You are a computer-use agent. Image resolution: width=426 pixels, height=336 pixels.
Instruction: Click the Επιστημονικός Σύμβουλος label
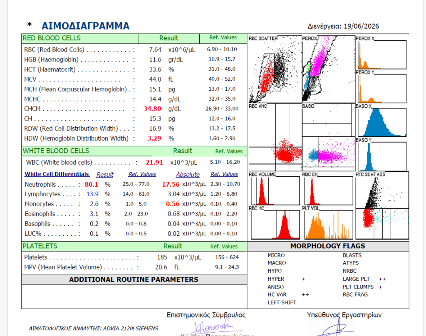click(x=206, y=315)
